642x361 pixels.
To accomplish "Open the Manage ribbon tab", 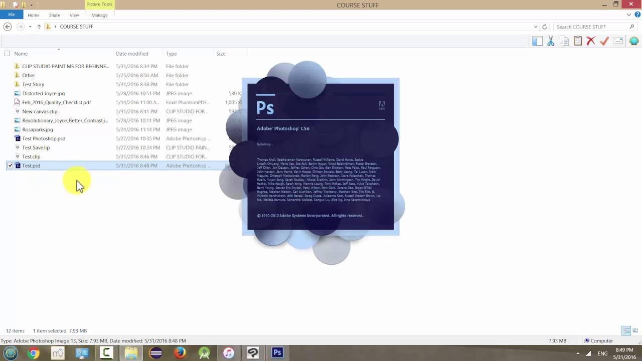I will click(x=99, y=15).
